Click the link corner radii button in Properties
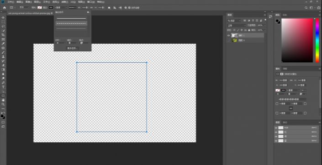The image size is (322, 165). [x=291, y=108]
